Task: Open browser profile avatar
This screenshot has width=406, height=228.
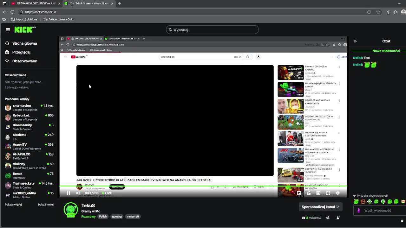Action: (x=404, y=12)
